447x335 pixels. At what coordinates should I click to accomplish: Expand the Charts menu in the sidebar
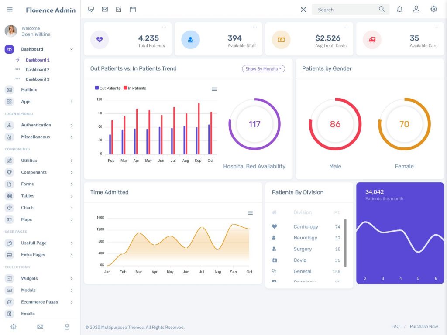click(28, 207)
